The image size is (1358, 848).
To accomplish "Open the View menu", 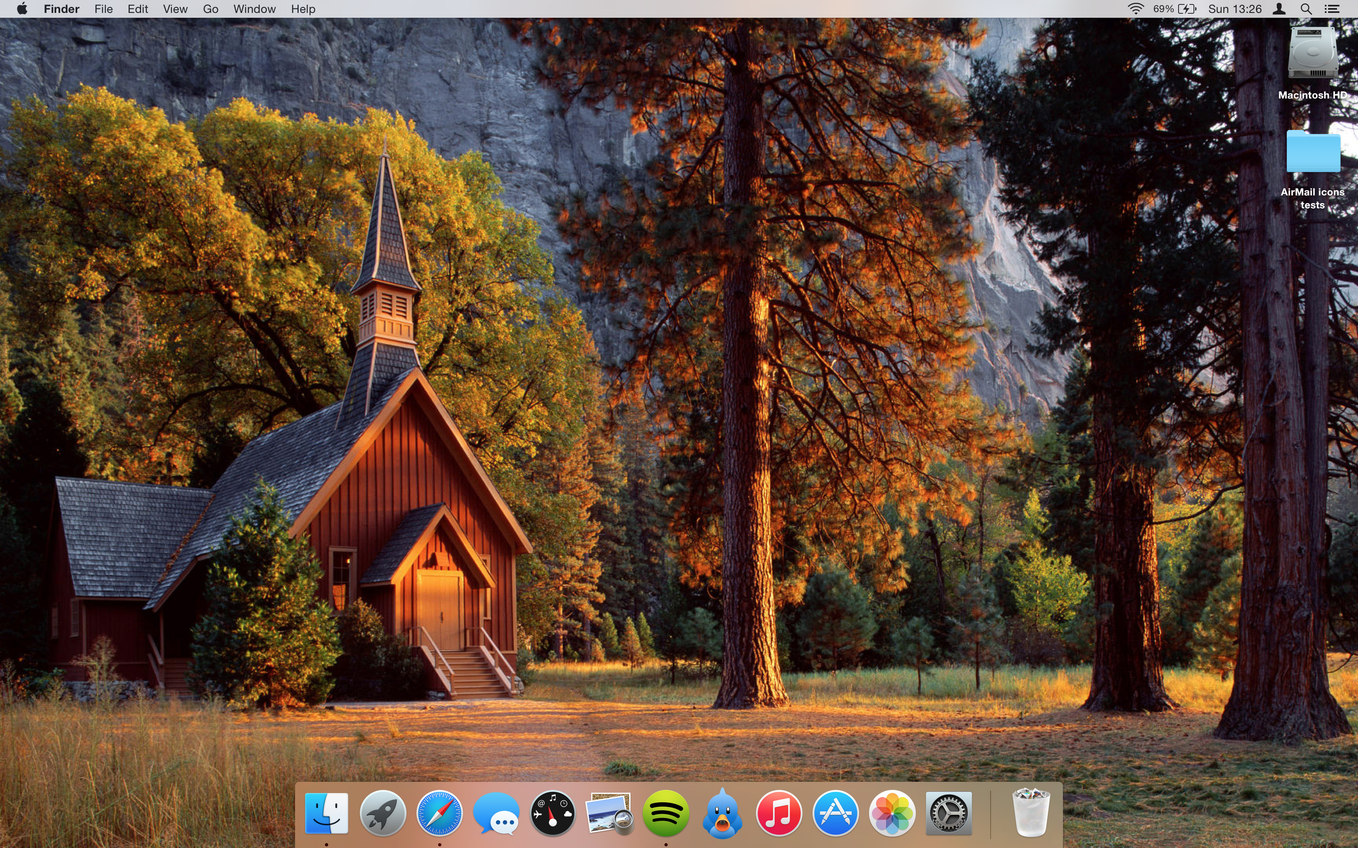I will point(175,9).
